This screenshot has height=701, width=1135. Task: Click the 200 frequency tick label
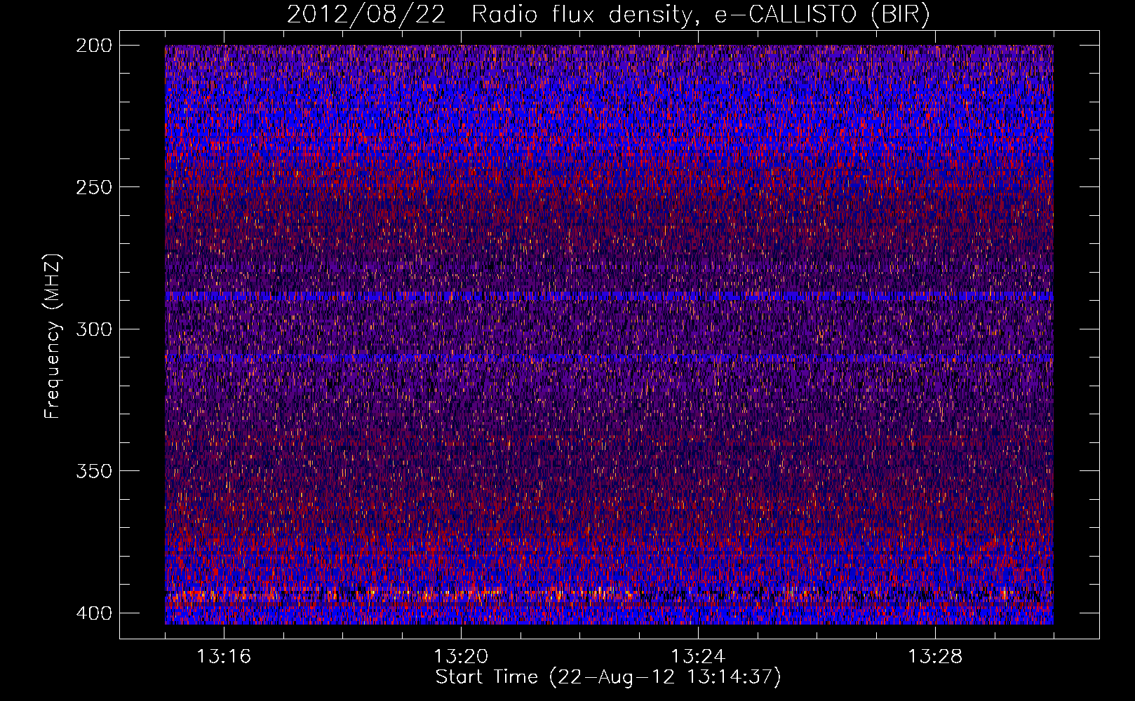tap(93, 46)
